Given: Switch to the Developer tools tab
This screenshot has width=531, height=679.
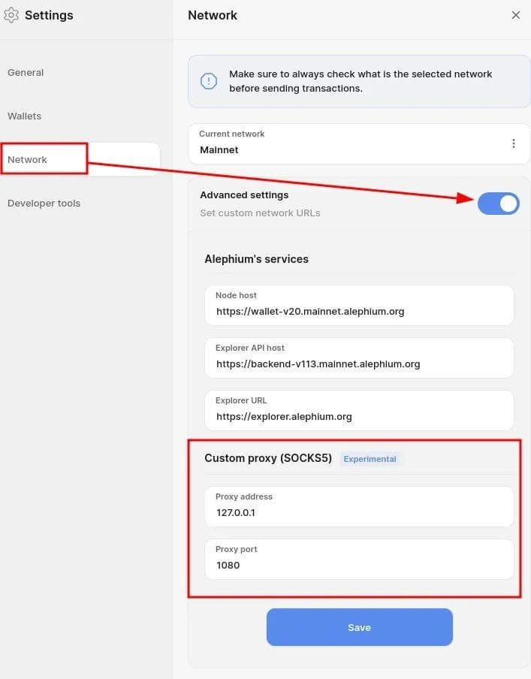Looking at the screenshot, I should tap(44, 204).
